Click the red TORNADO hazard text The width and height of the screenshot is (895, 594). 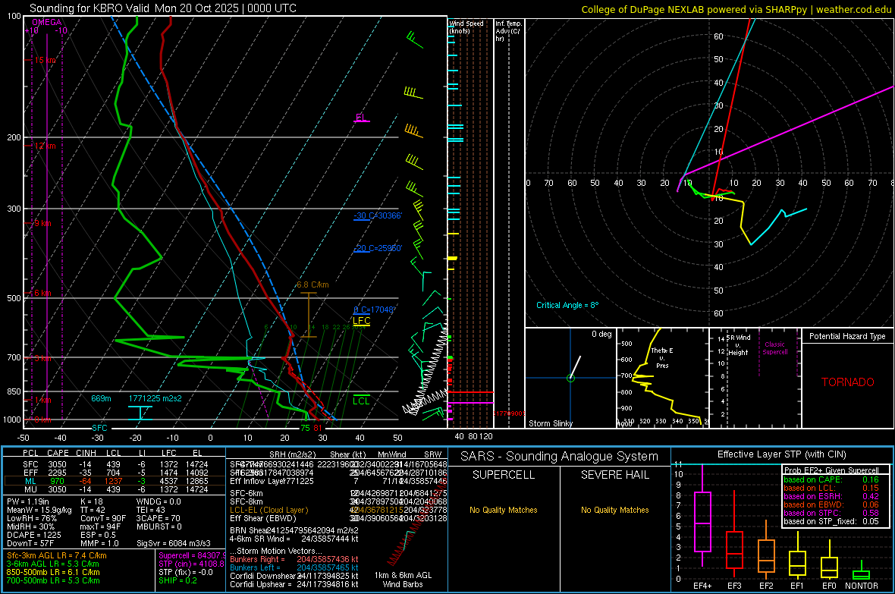click(848, 382)
